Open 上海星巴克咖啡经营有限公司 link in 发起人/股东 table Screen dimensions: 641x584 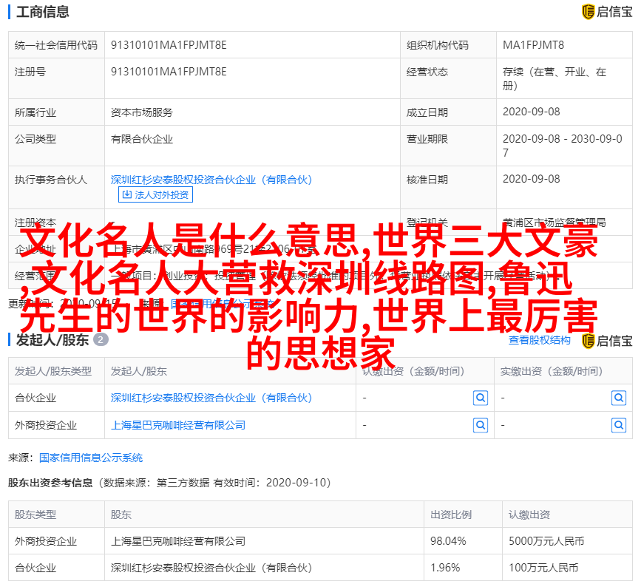point(178,426)
